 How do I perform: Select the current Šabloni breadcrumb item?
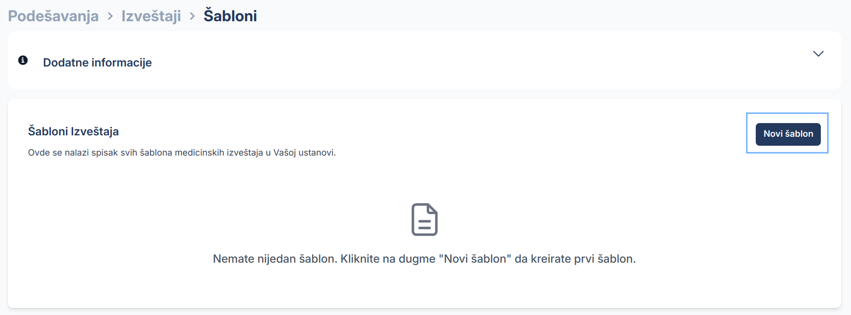(x=230, y=16)
